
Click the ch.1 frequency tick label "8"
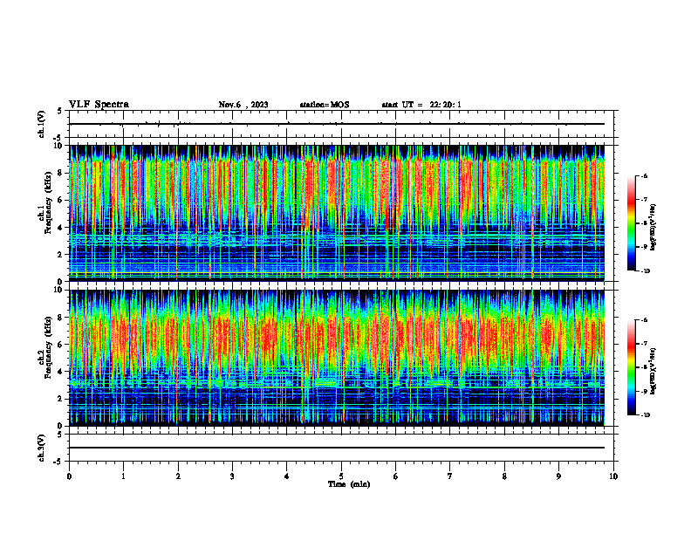coord(61,173)
